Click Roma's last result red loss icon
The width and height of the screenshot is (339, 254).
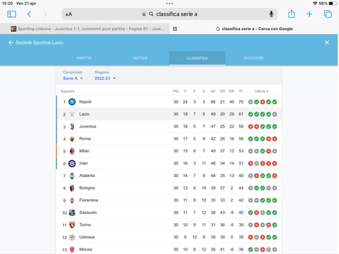[274, 139]
